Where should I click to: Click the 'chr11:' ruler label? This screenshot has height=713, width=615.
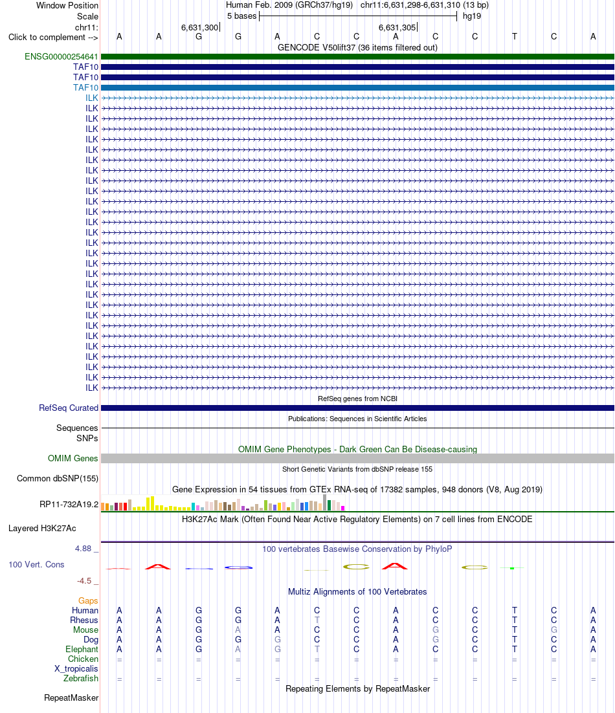(x=87, y=27)
